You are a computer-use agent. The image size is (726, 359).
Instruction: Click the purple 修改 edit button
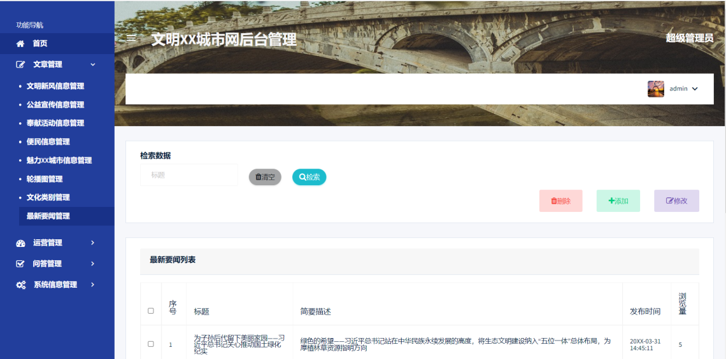(676, 201)
